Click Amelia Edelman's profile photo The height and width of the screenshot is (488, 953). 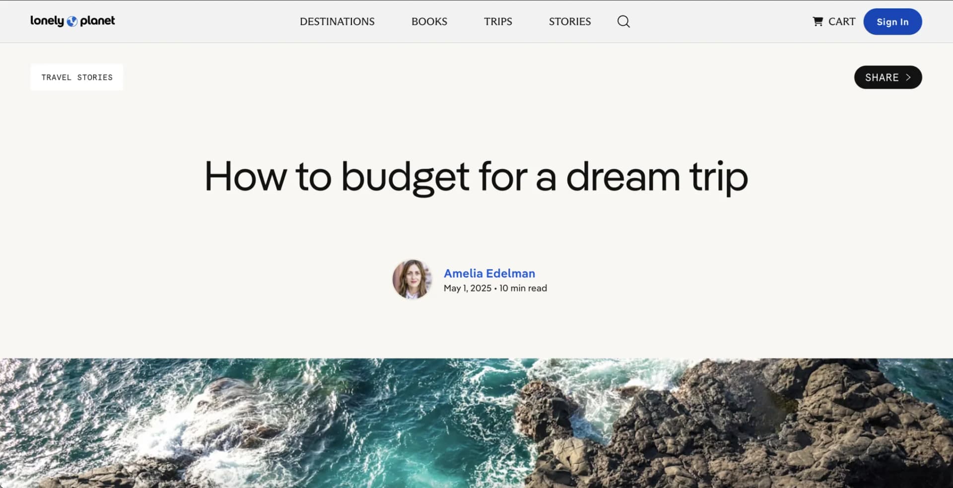coord(412,279)
